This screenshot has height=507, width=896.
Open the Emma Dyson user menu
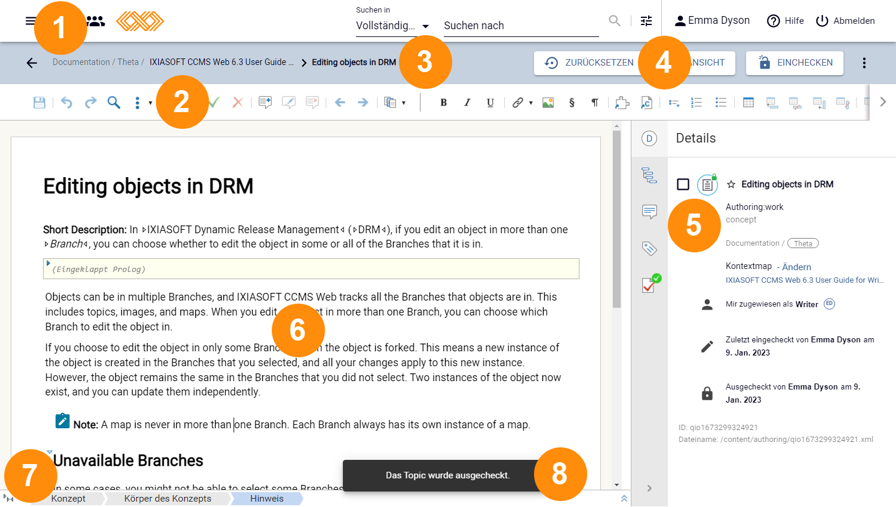[712, 20]
